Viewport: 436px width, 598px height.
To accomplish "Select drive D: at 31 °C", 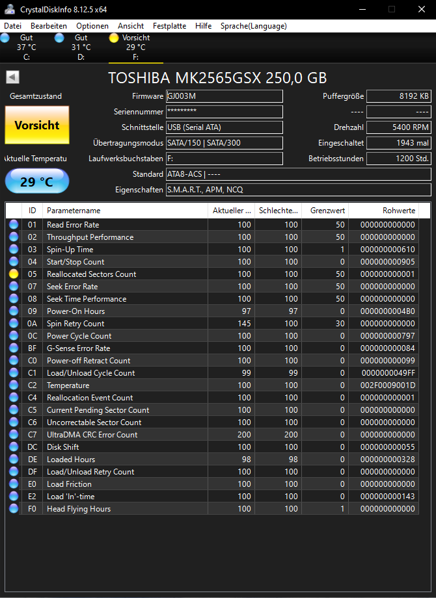I will pyautogui.click(x=81, y=47).
